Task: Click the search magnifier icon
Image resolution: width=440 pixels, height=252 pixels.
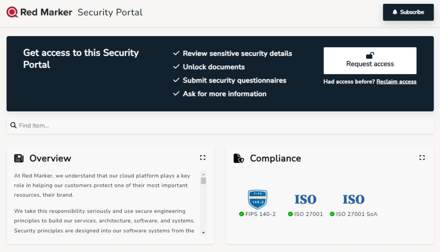Action: coord(13,126)
